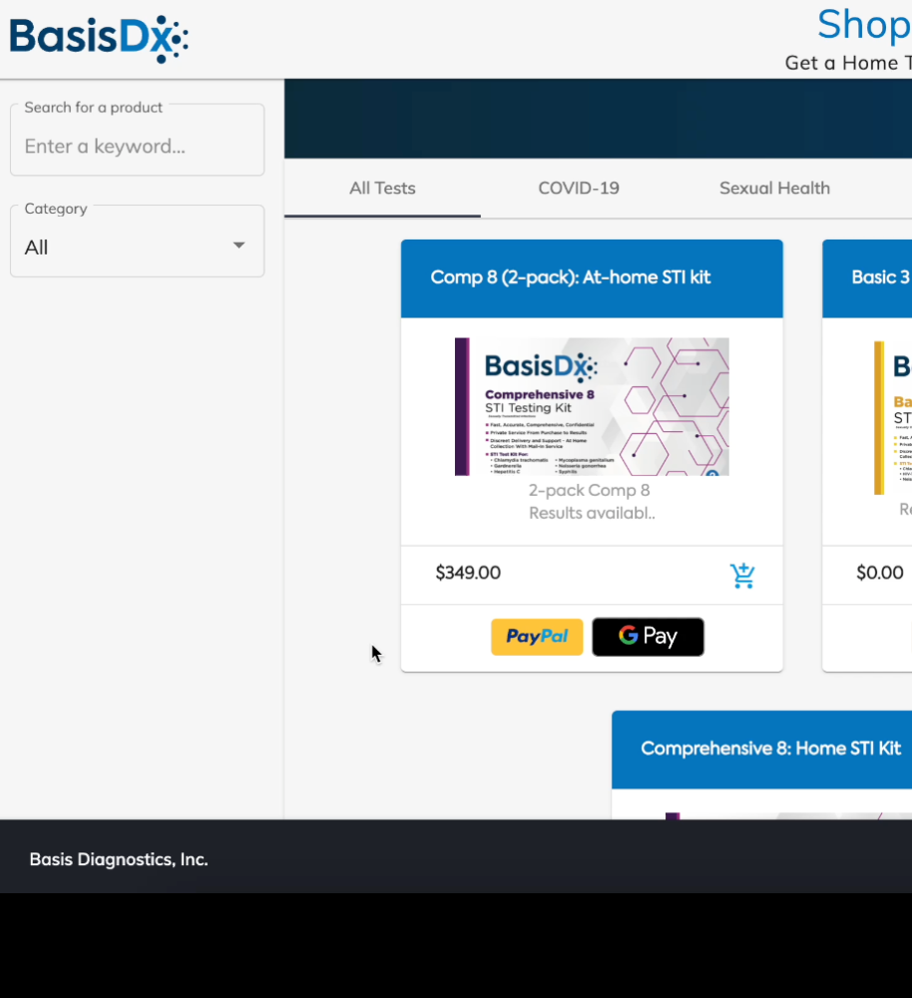Open Comp 8 (2-pack) At-home STI kit title
Viewport: 912px width, 998px height.
(571, 277)
